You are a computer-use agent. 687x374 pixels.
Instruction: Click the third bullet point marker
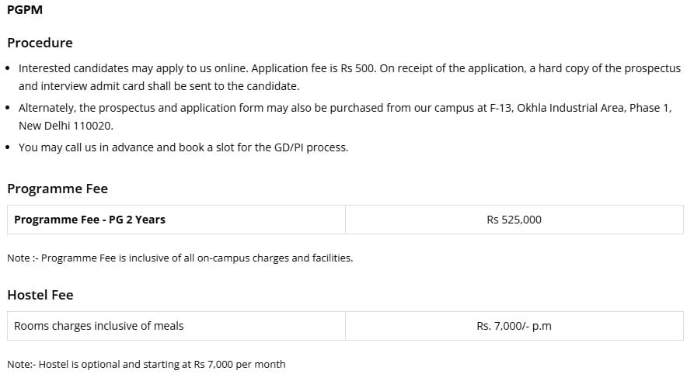tap(9, 148)
